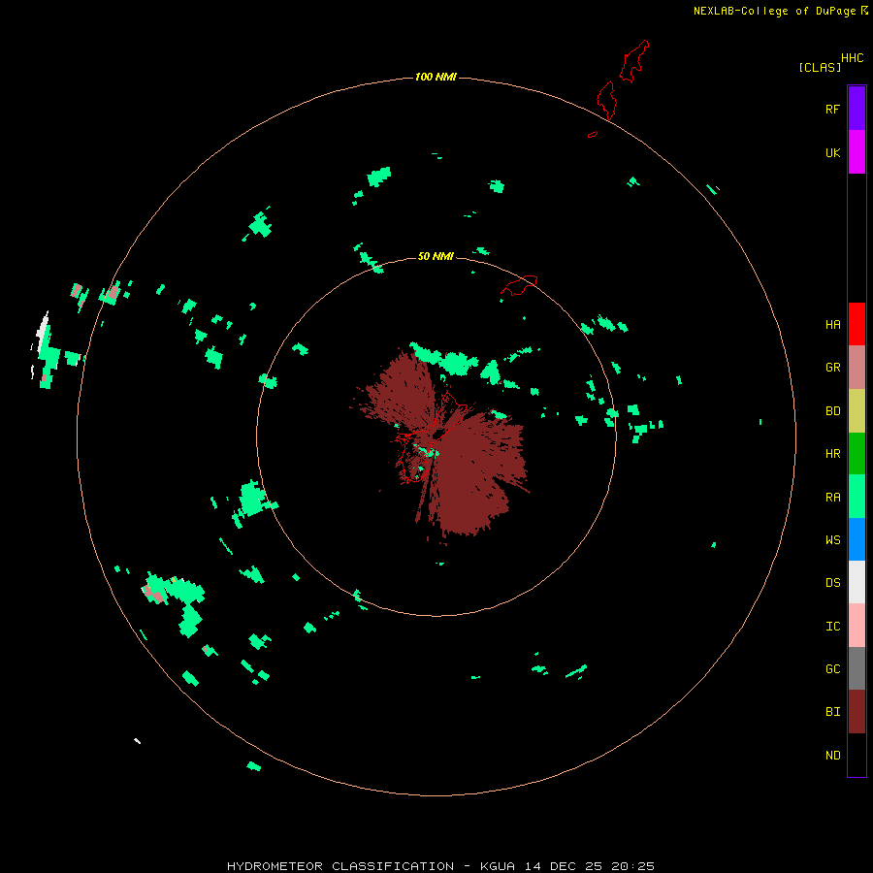This screenshot has width=873, height=873.
Task: Click the 100 NMI range ring label
Action: pos(436,77)
